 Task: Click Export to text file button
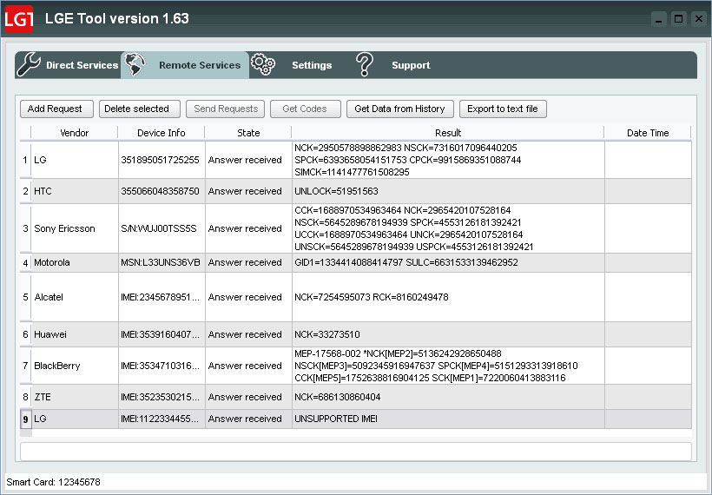tap(503, 109)
